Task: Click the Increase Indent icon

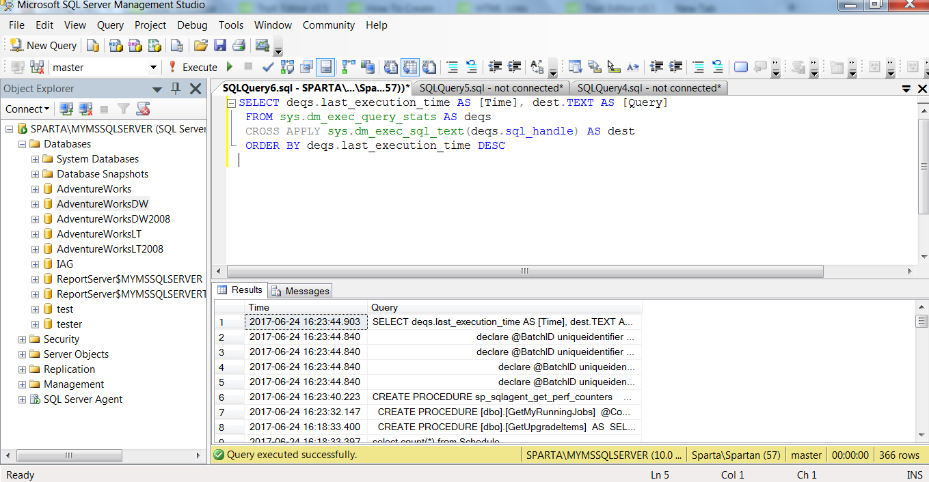Action: pos(514,67)
